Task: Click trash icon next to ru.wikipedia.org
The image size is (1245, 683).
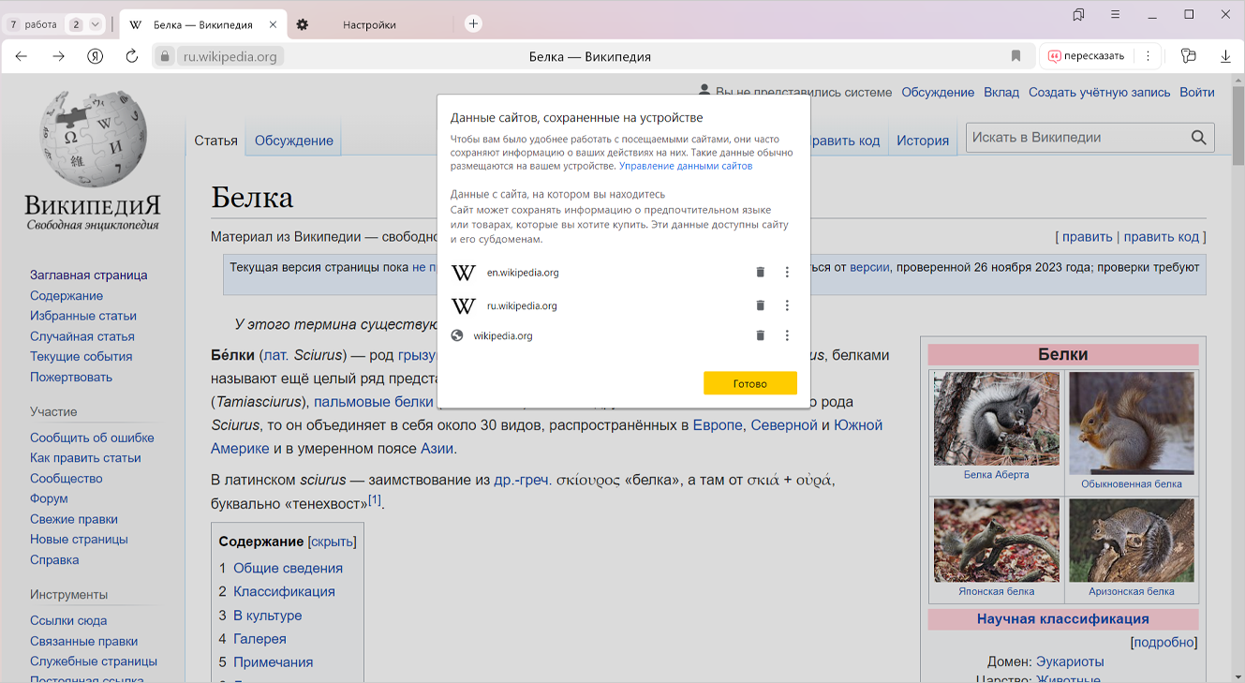Action: coord(760,305)
